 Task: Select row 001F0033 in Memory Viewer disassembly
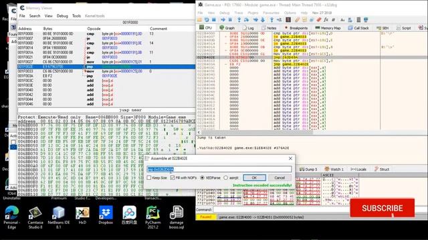pos(106,71)
